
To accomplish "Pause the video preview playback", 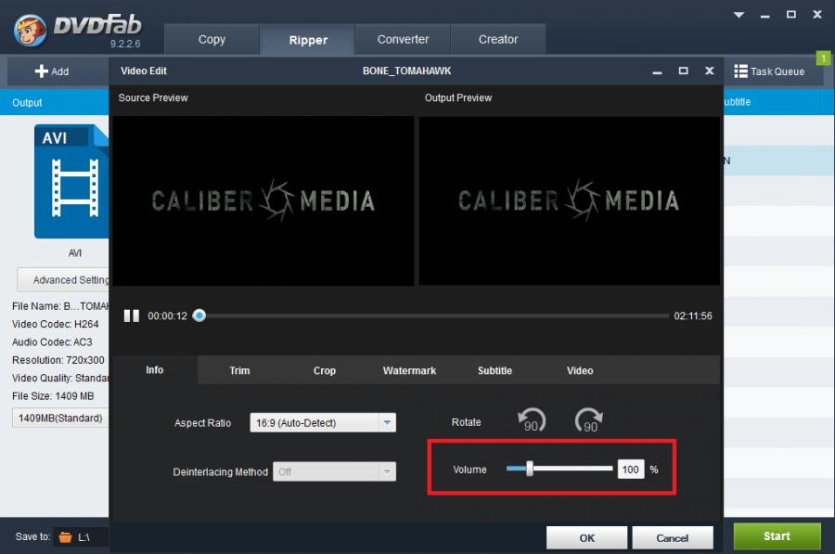I will [x=132, y=316].
